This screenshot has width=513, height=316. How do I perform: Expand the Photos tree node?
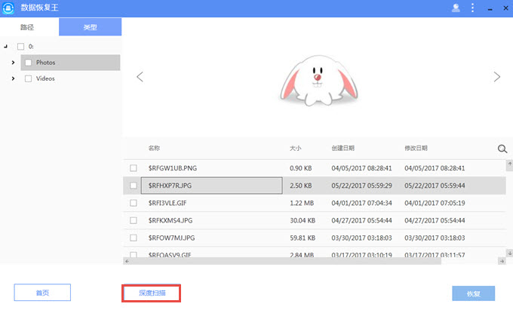[x=13, y=63]
